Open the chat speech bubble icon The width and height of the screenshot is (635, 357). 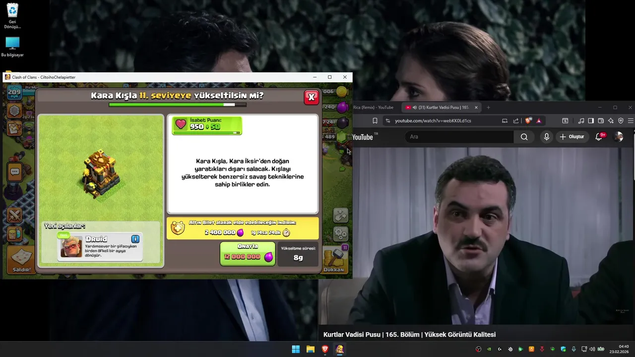pyautogui.click(x=14, y=172)
